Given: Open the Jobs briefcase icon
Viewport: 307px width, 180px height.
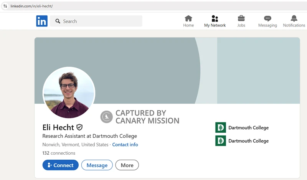Looking at the screenshot, I should pos(241,18).
